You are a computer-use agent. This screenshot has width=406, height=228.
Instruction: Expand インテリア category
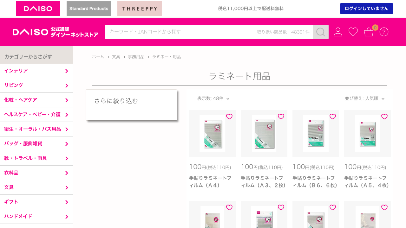(36, 71)
